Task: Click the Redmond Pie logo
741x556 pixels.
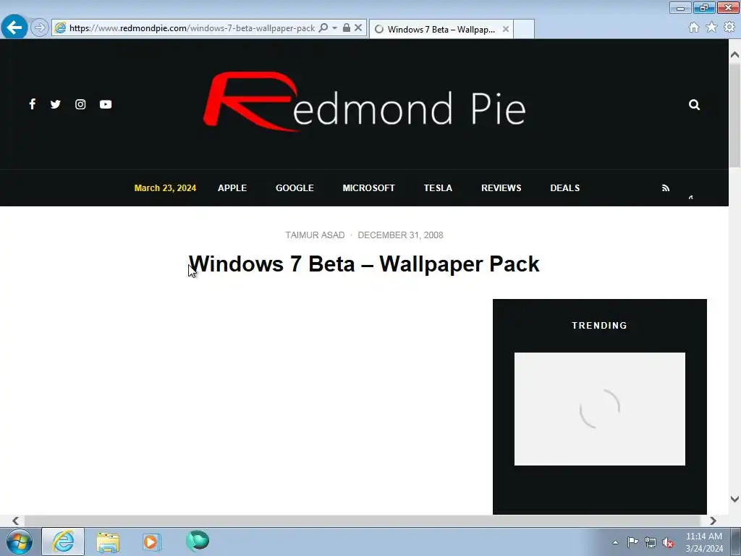Action: tap(365, 101)
